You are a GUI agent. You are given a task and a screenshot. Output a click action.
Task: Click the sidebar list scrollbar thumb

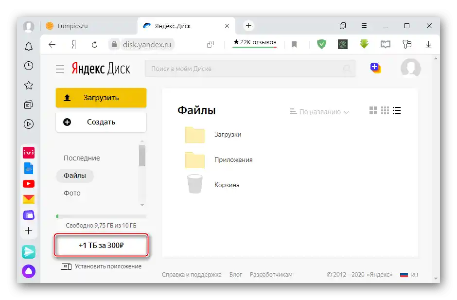tap(142, 156)
